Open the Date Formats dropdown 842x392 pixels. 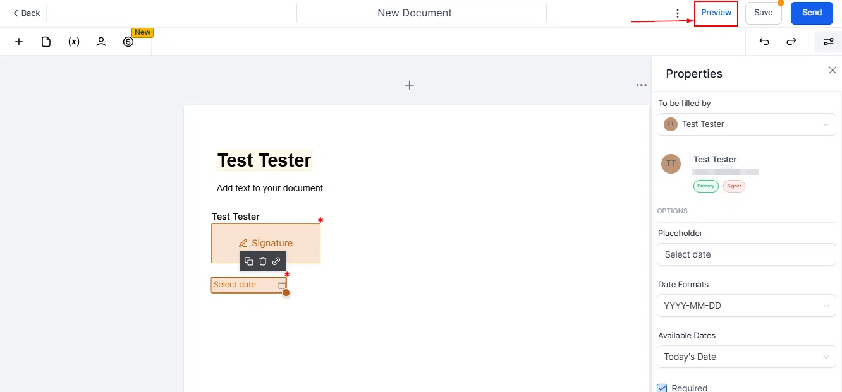point(747,306)
